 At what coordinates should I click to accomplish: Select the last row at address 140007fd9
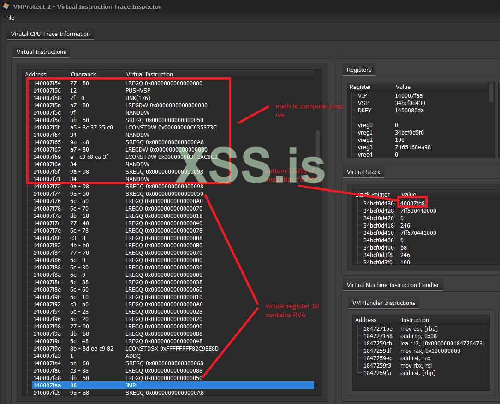coord(173,393)
